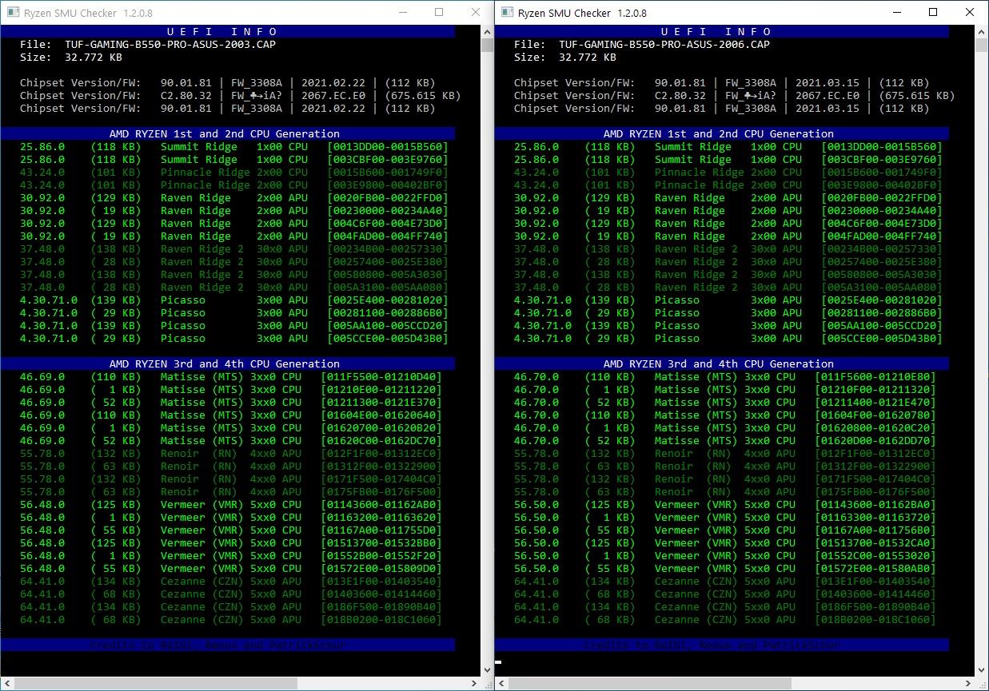Click '[013E1F00-01403540]' Cezanne row, left window
This screenshot has width=989, height=691.
click(x=381, y=582)
